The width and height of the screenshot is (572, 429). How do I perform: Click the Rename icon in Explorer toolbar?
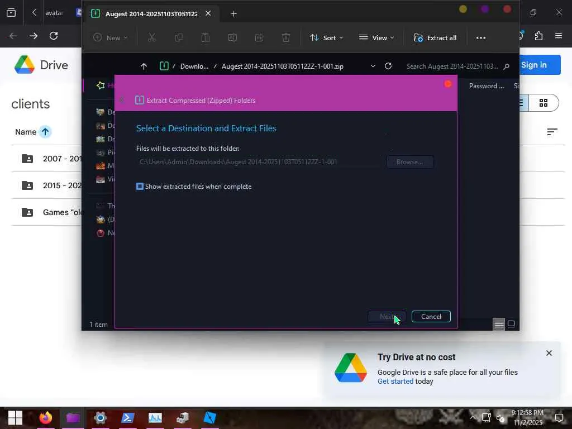tap(232, 37)
